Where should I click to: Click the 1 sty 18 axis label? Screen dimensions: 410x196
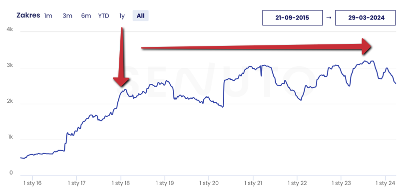tap(121, 183)
